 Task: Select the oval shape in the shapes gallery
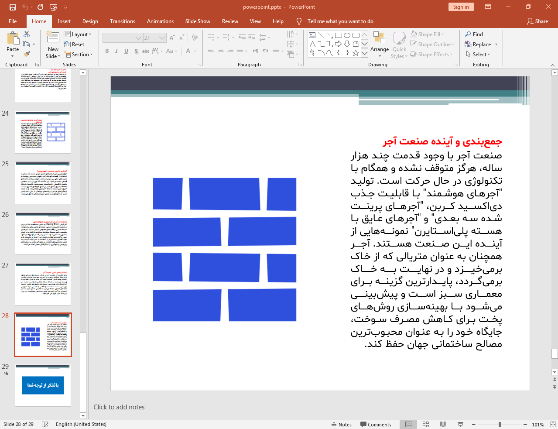[x=347, y=35]
